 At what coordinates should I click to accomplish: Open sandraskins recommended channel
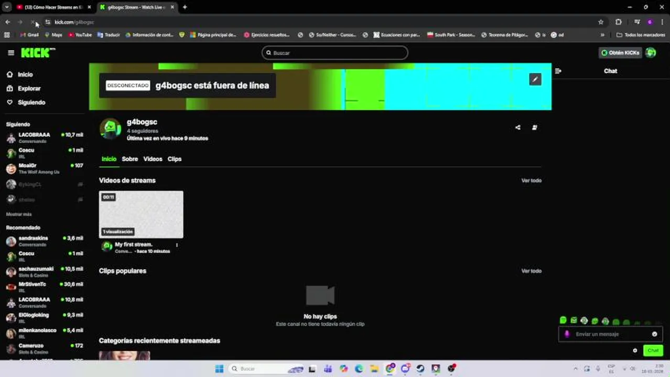(x=45, y=241)
